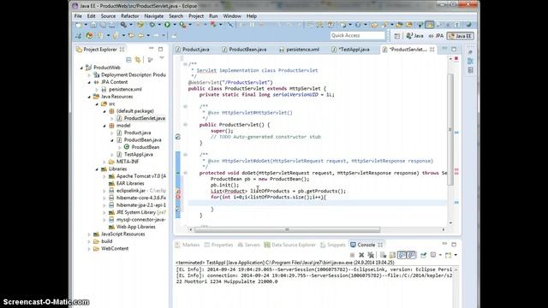Open the Data Source Explorer tab
Screen dimensions: 548x308
point(289,245)
